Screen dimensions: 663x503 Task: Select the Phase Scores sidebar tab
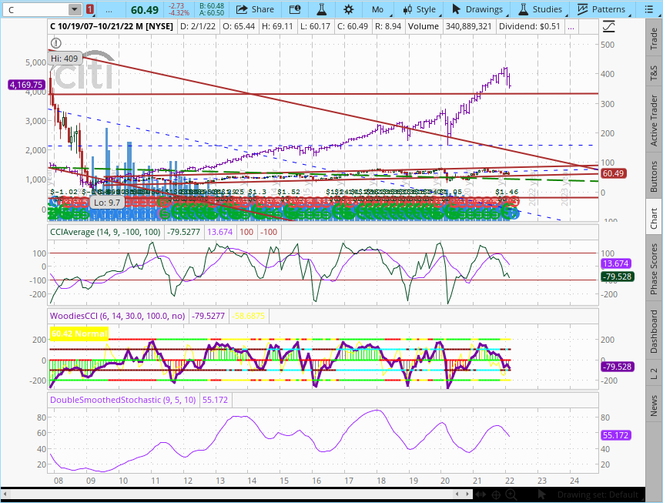[x=654, y=268]
